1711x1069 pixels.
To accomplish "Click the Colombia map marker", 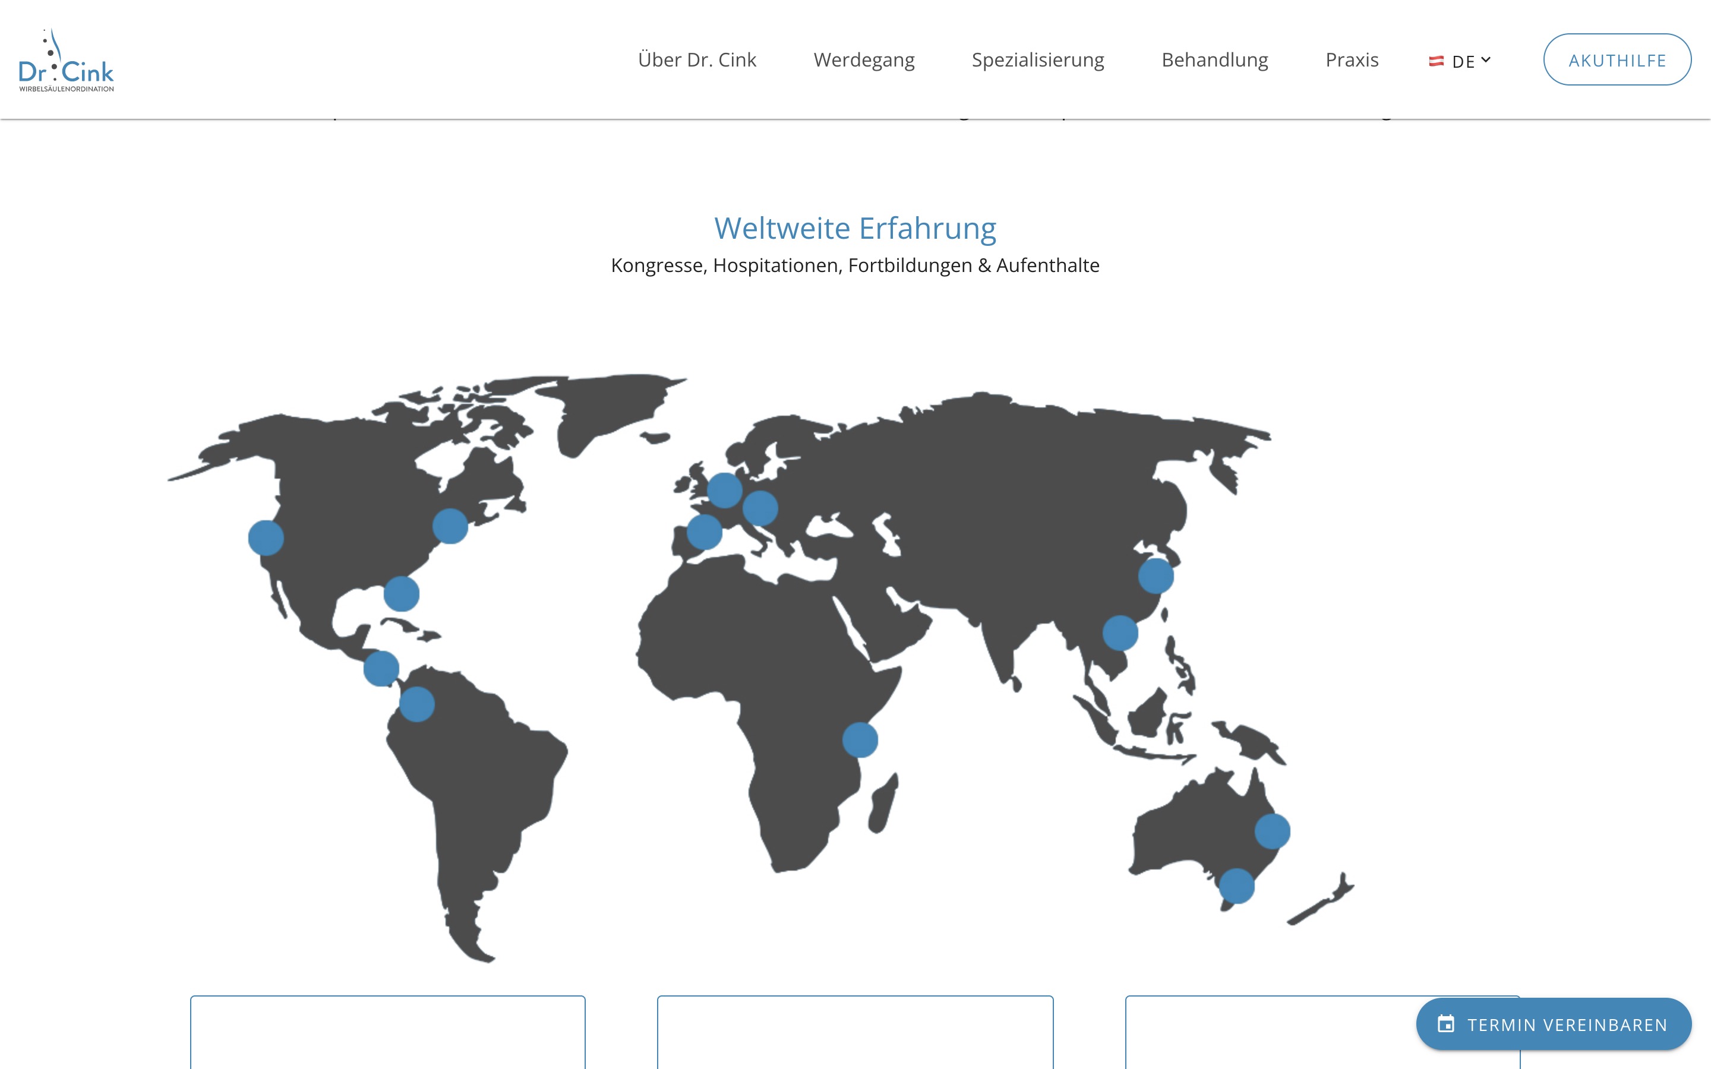I will click(416, 704).
